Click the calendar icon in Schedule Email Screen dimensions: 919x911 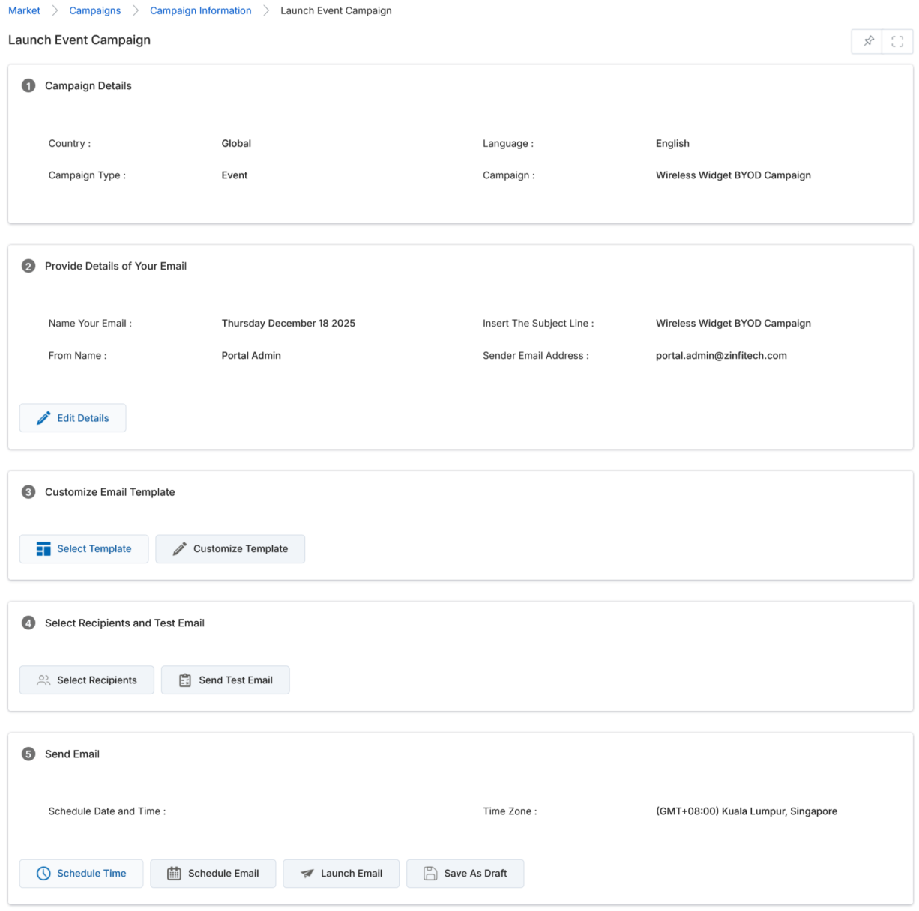[174, 874]
